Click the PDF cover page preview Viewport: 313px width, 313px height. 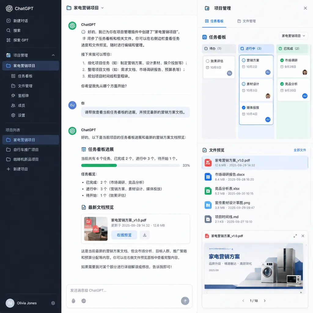(x=253, y=266)
